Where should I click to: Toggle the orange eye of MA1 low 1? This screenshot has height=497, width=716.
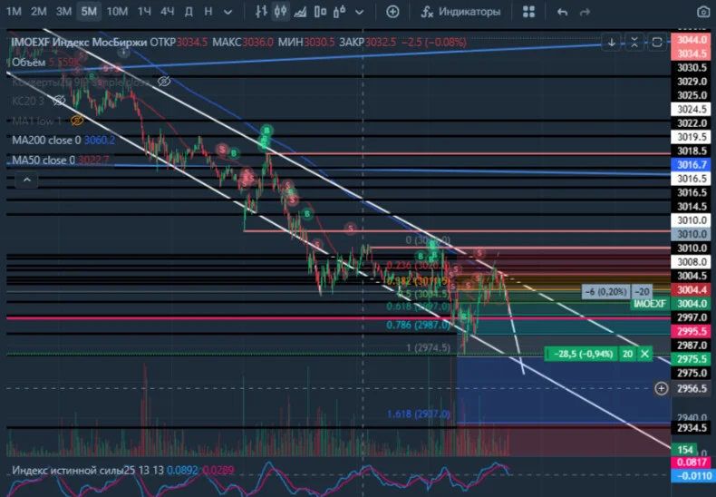coord(77,121)
